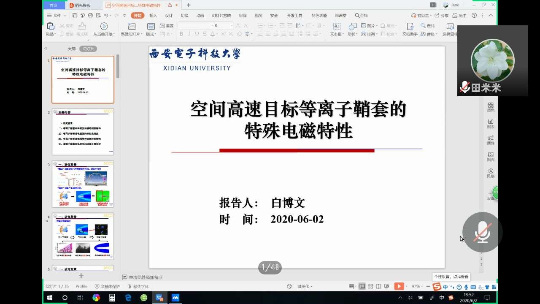The width and height of the screenshot is (540, 304).
Task: Open the 属性 properties sidebar icon
Action: pos(491,140)
